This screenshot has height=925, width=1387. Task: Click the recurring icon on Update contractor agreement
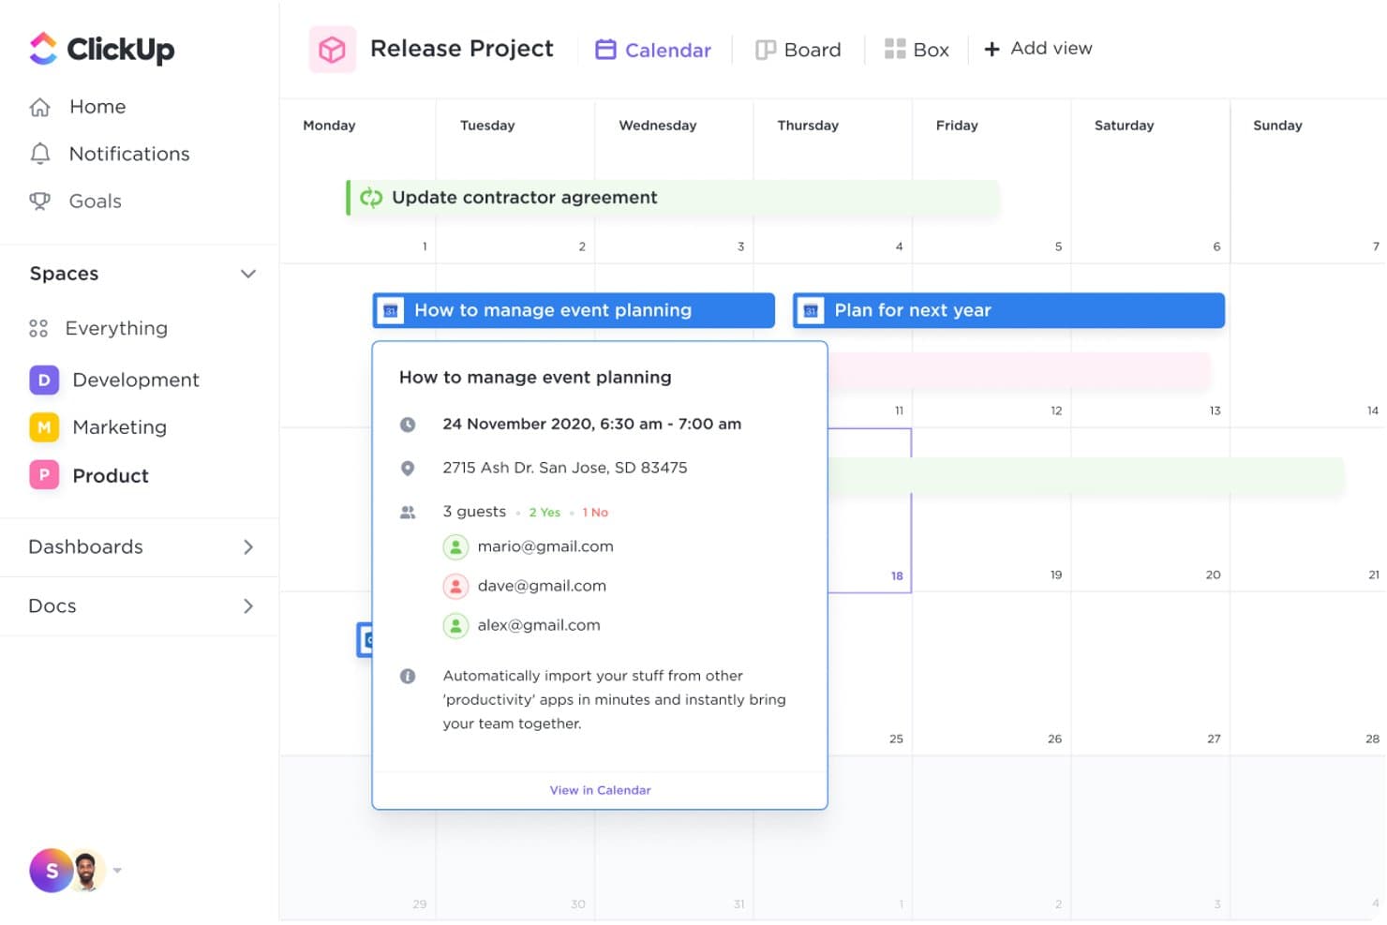tap(371, 198)
